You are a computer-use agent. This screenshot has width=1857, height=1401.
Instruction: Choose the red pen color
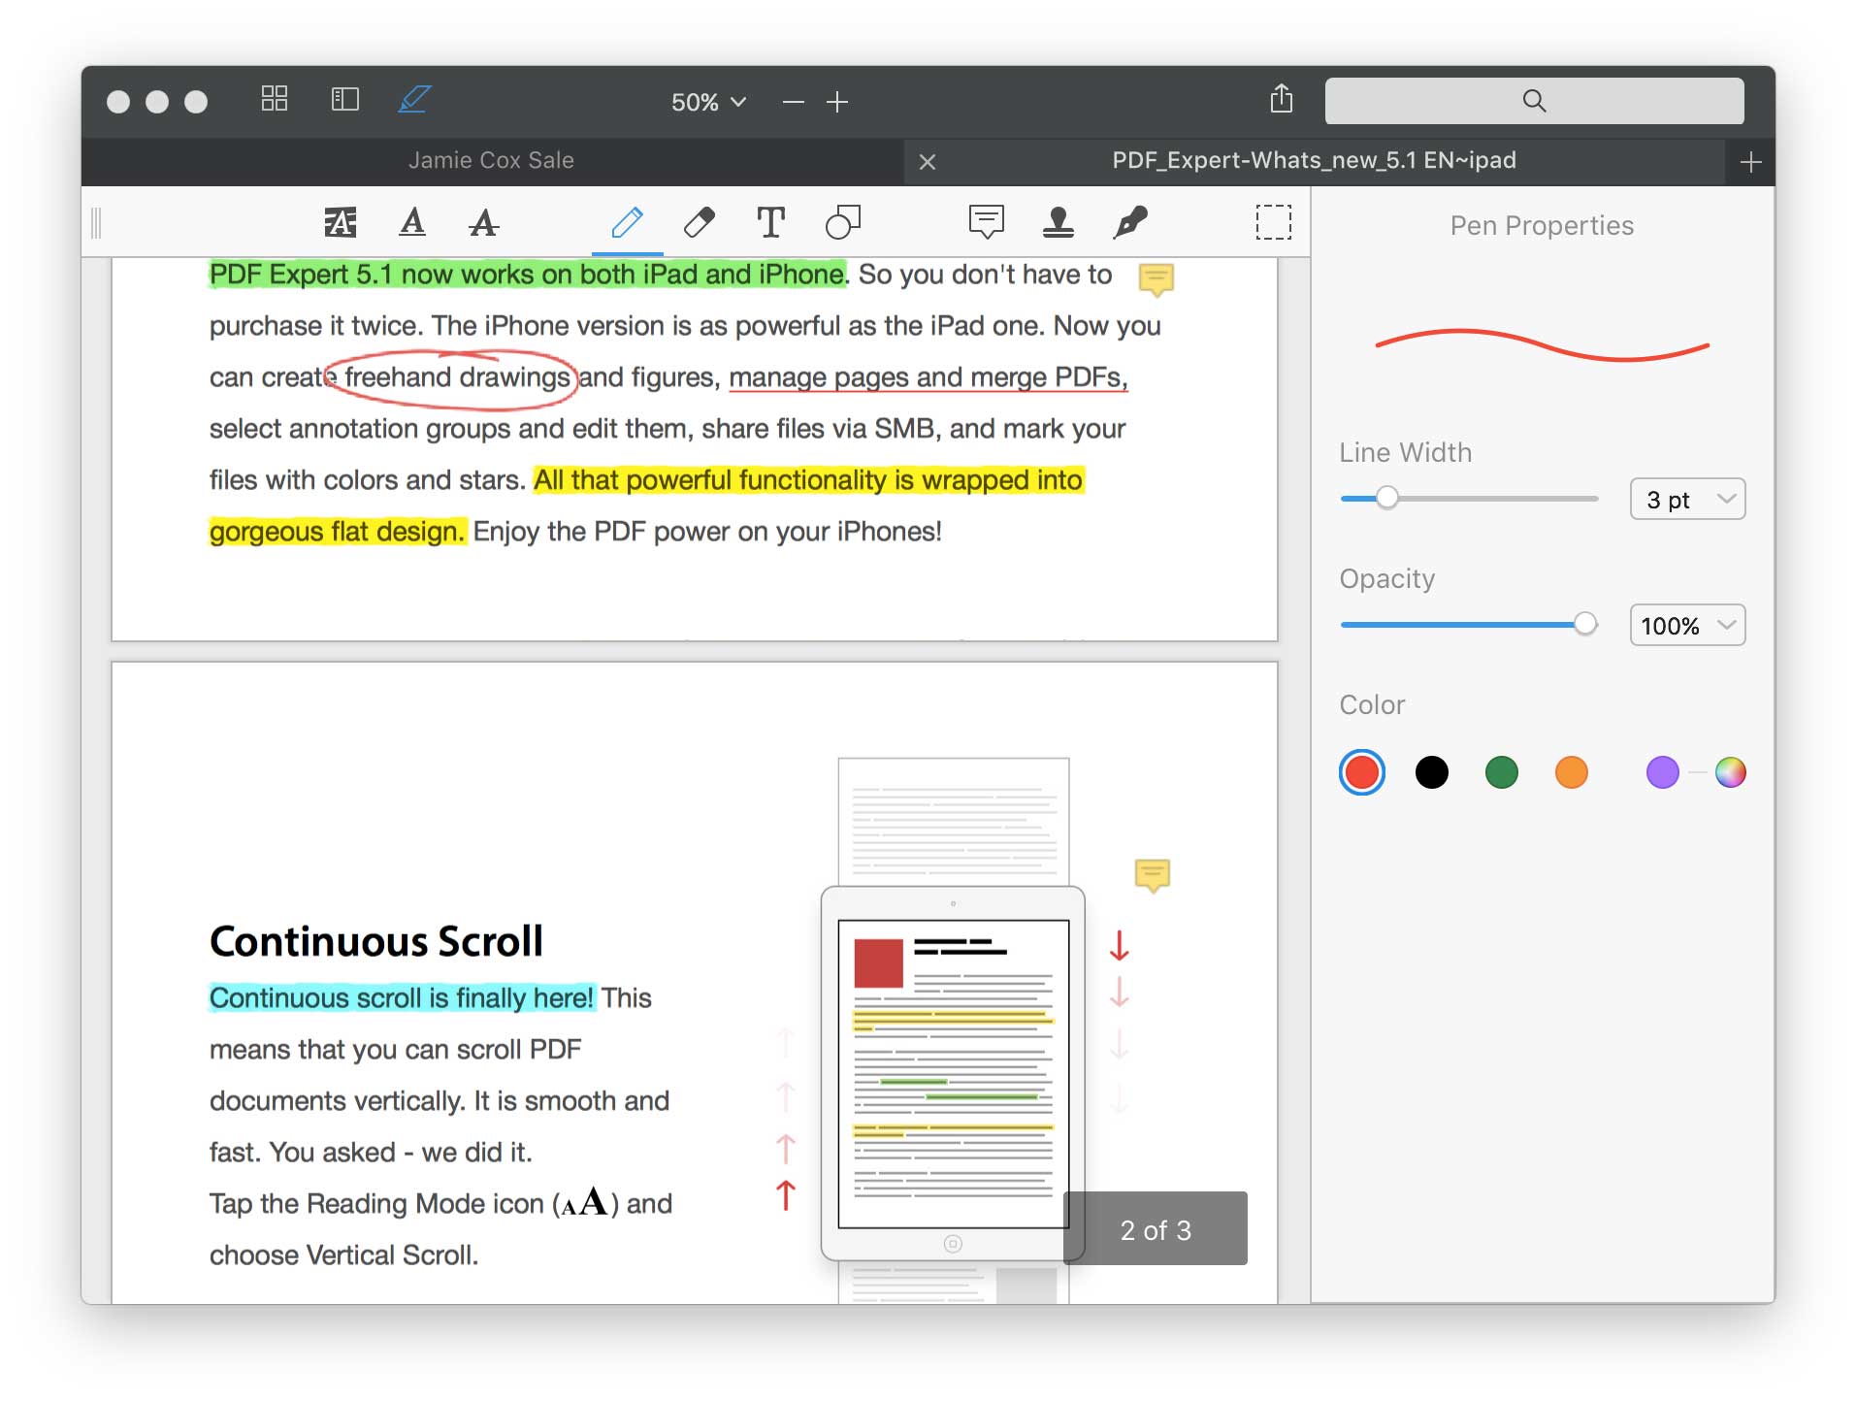[x=1361, y=772]
